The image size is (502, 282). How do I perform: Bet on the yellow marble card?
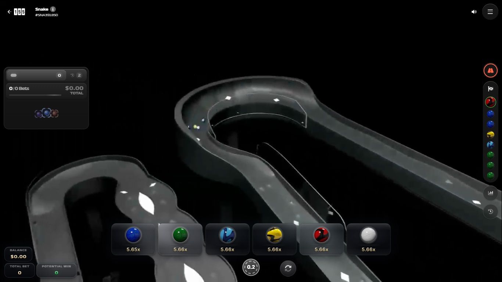coord(275,239)
